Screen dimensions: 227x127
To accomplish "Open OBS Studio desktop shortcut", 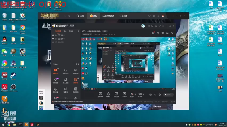I will point(13,88).
